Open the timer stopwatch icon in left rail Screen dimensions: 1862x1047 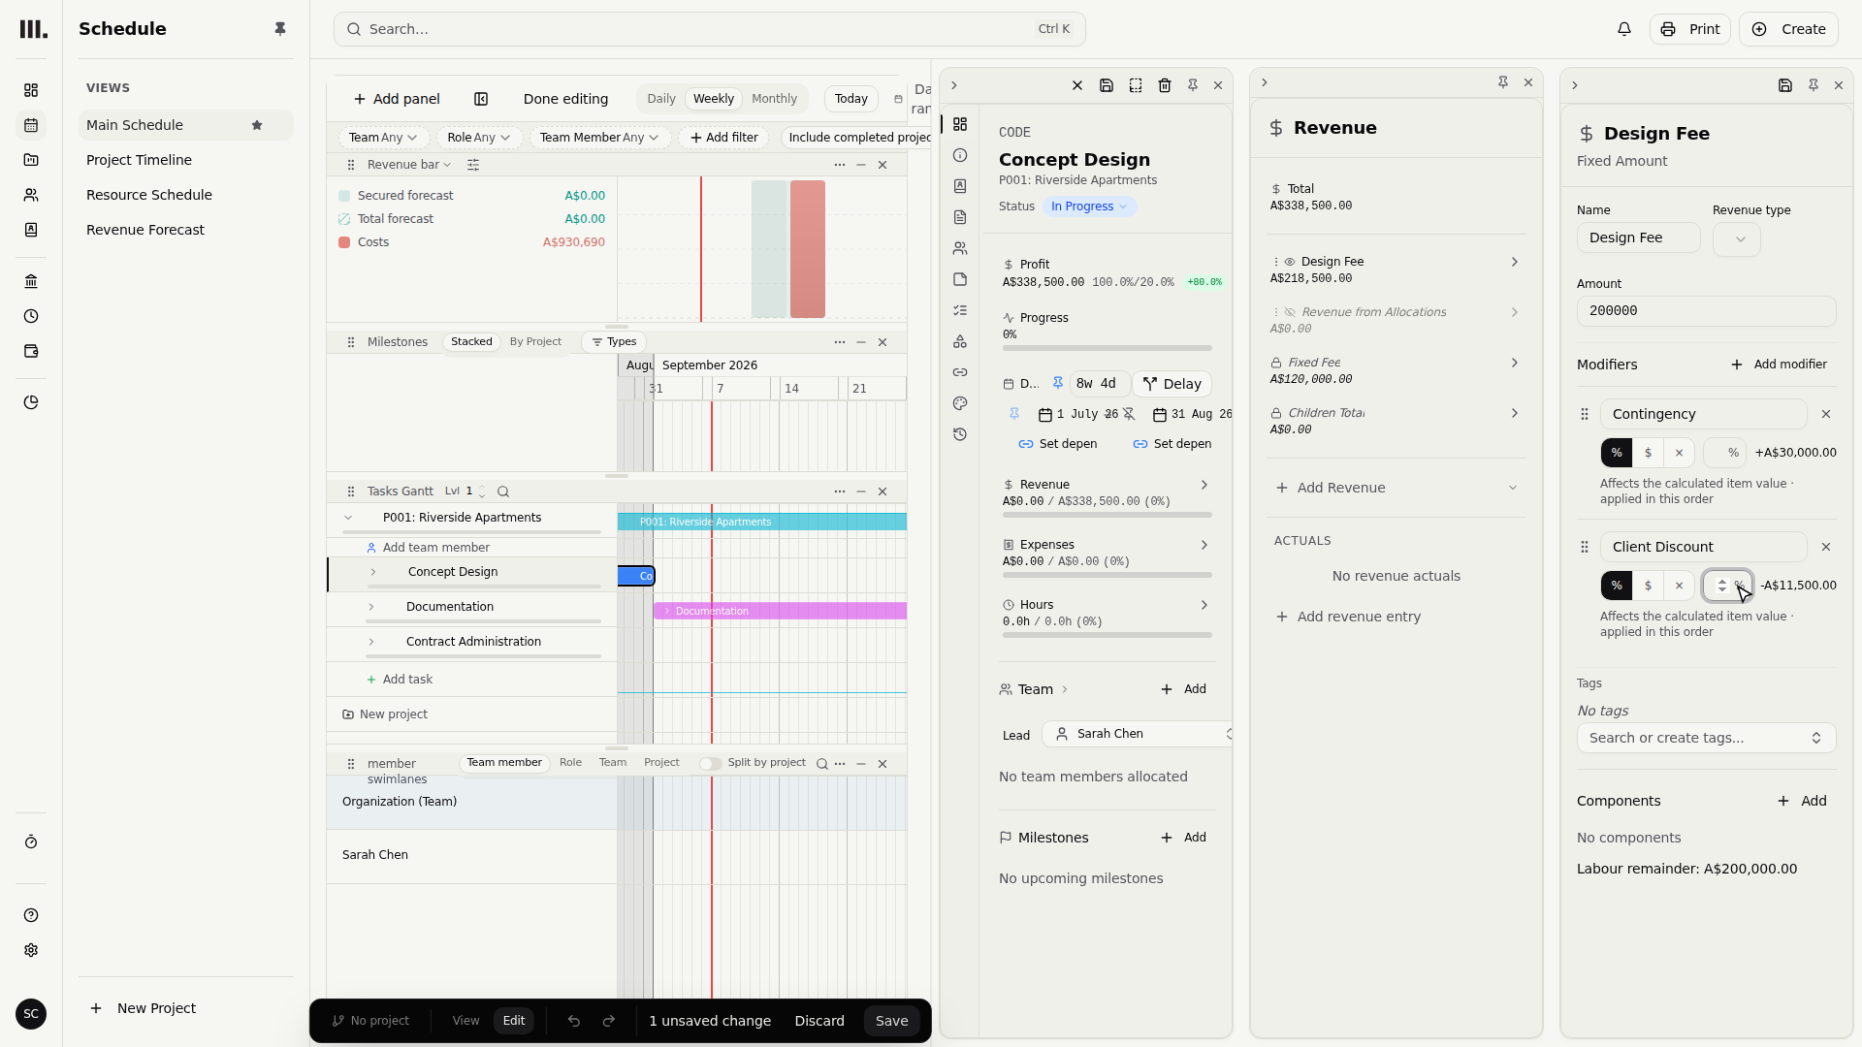point(31,842)
